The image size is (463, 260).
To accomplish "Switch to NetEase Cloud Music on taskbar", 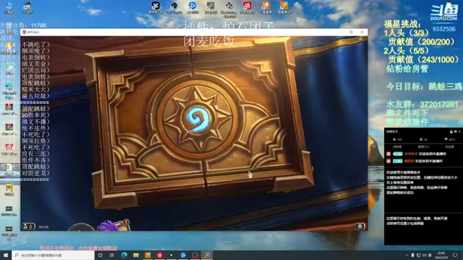I will click(x=160, y=255).
